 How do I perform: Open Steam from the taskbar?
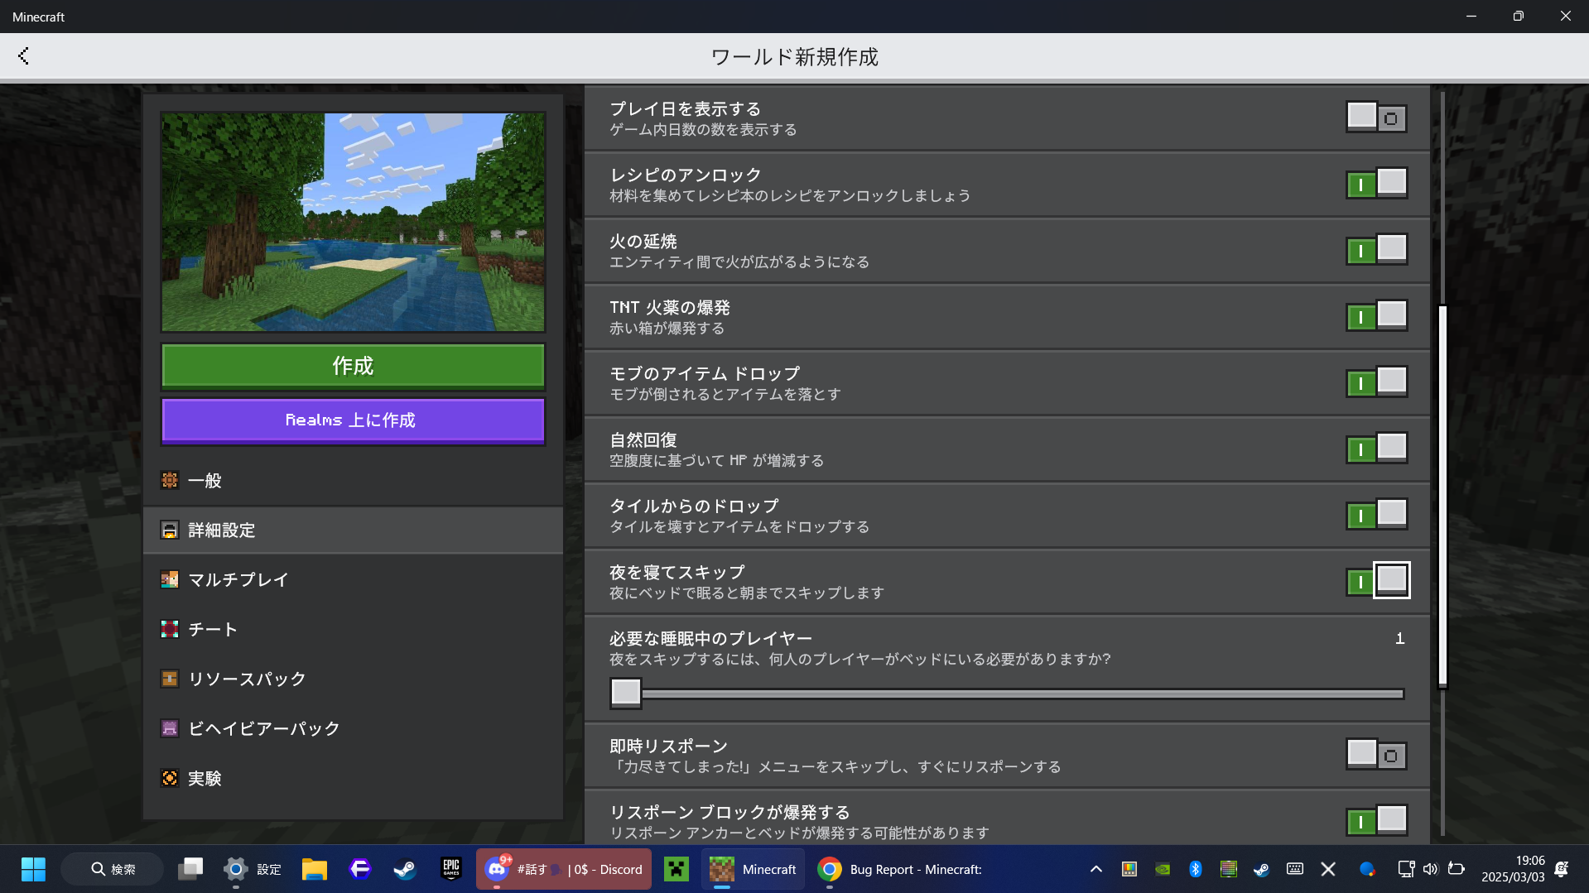point(405,869)
